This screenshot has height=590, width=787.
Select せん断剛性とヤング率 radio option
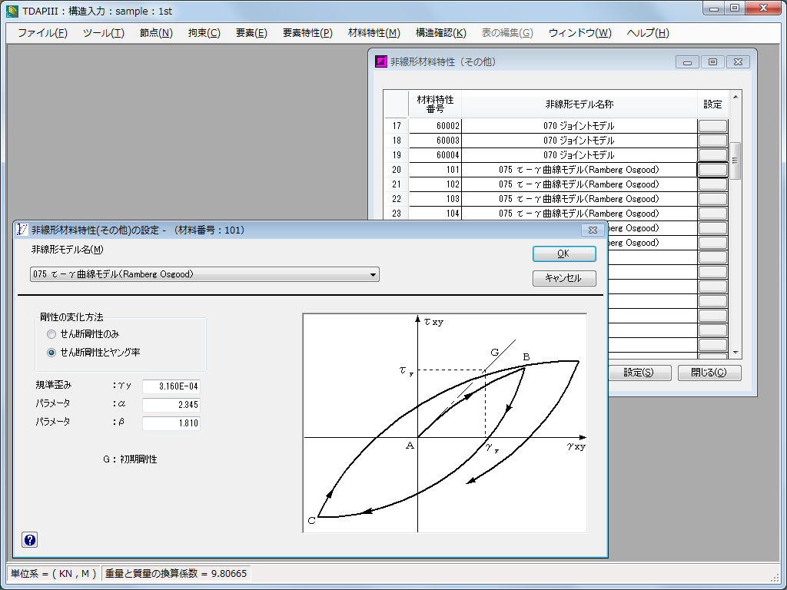(51, 353)
